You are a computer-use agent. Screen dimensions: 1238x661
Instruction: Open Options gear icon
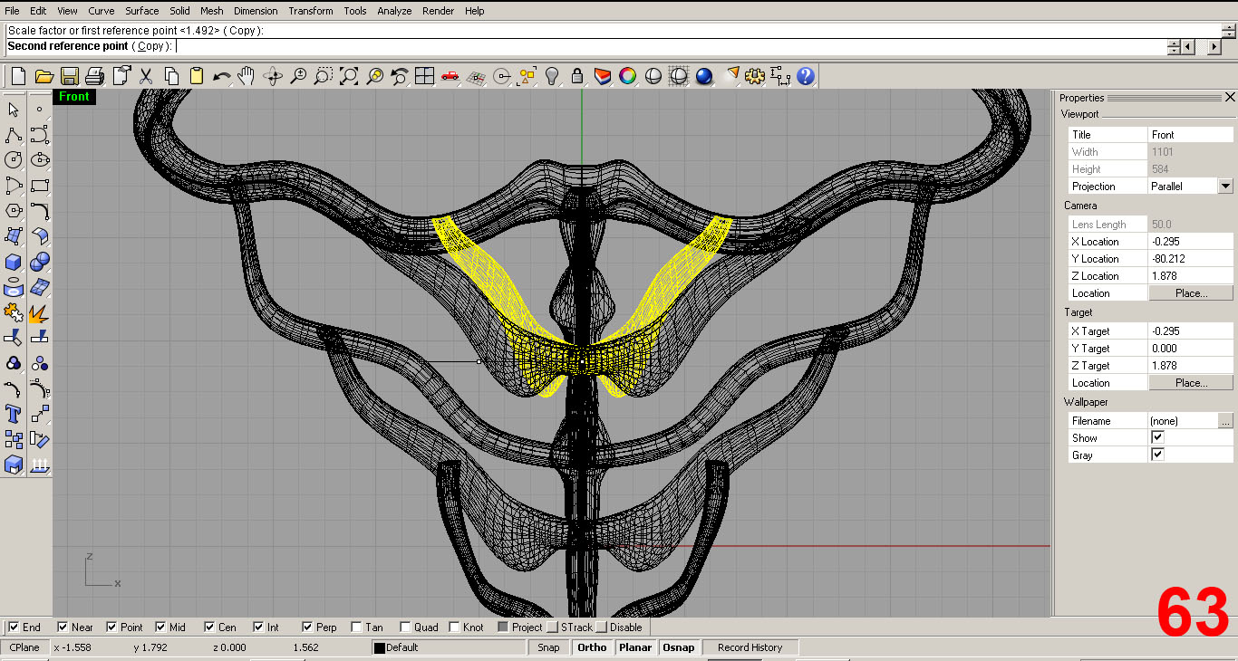[x=755, y=76]
